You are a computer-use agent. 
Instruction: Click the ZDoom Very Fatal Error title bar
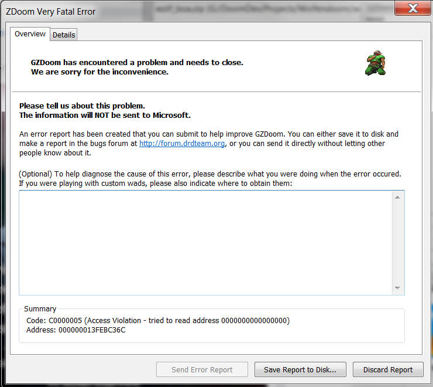176,11
